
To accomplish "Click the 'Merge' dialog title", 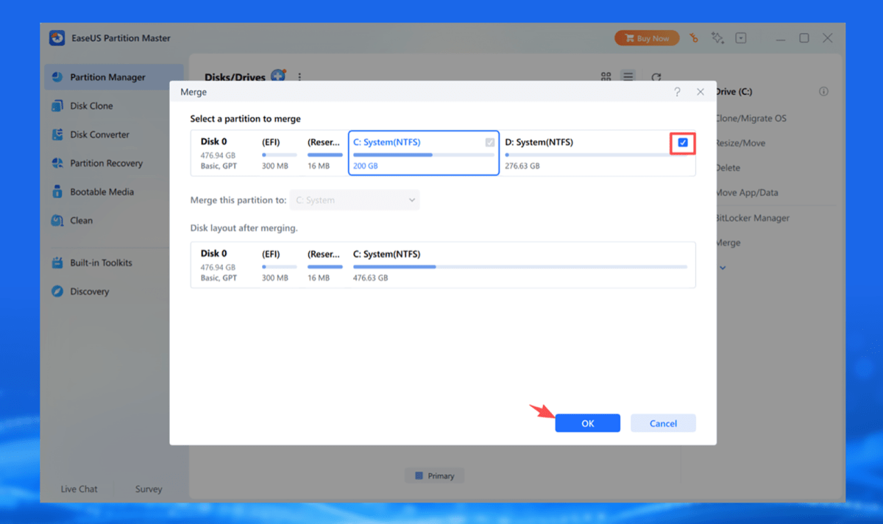I will [194, 93].
